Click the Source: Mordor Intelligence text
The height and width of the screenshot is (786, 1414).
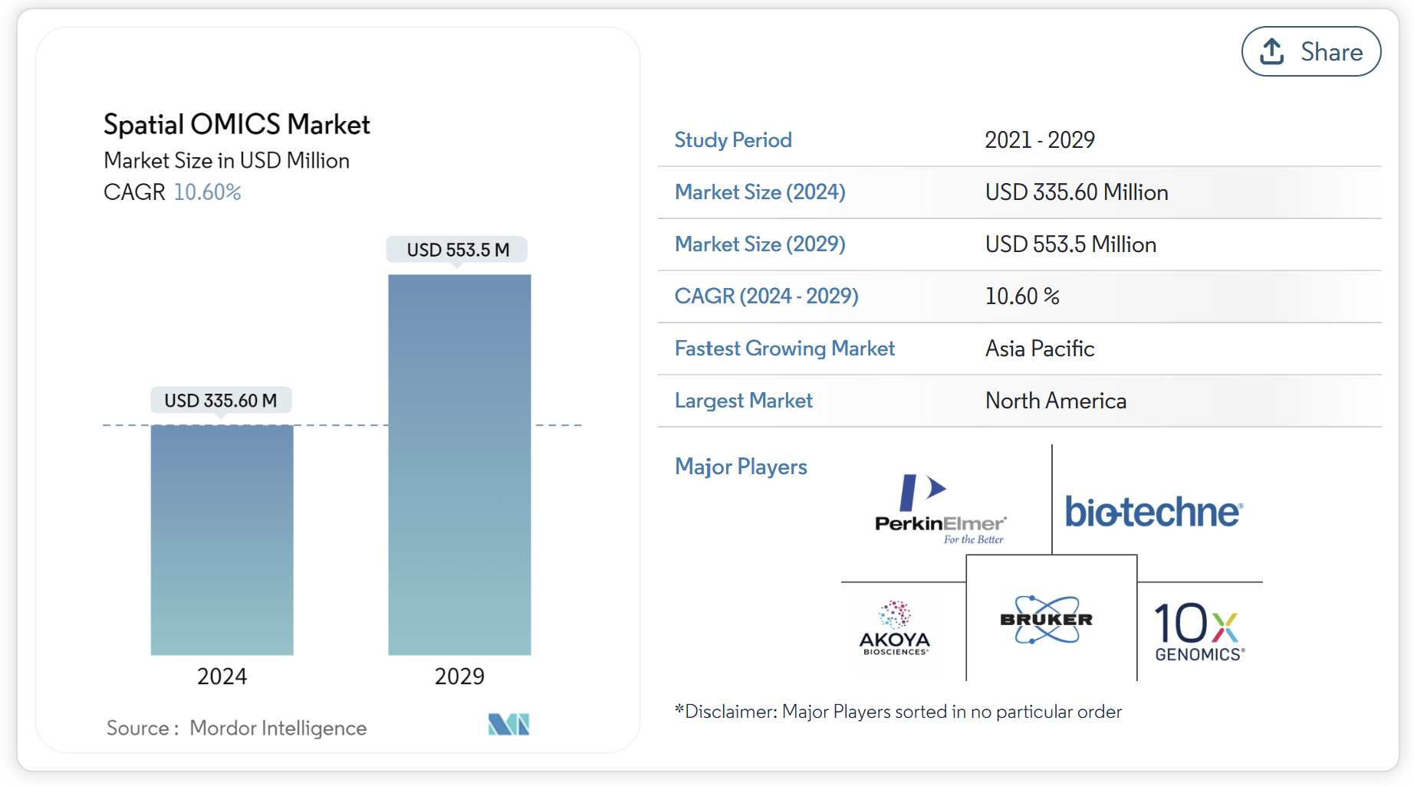point(236,728)
